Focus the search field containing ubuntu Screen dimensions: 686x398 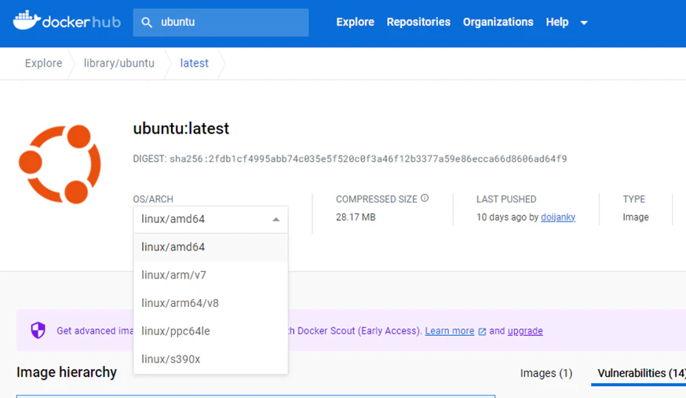[221, 22]
